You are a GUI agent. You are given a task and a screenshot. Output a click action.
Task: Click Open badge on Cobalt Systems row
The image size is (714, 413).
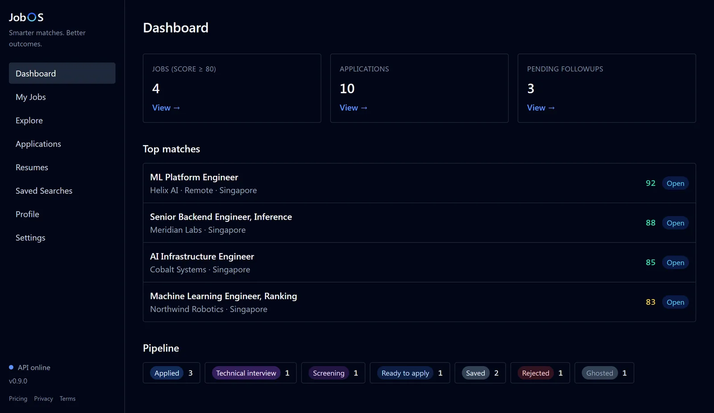(x=675, y=263)
